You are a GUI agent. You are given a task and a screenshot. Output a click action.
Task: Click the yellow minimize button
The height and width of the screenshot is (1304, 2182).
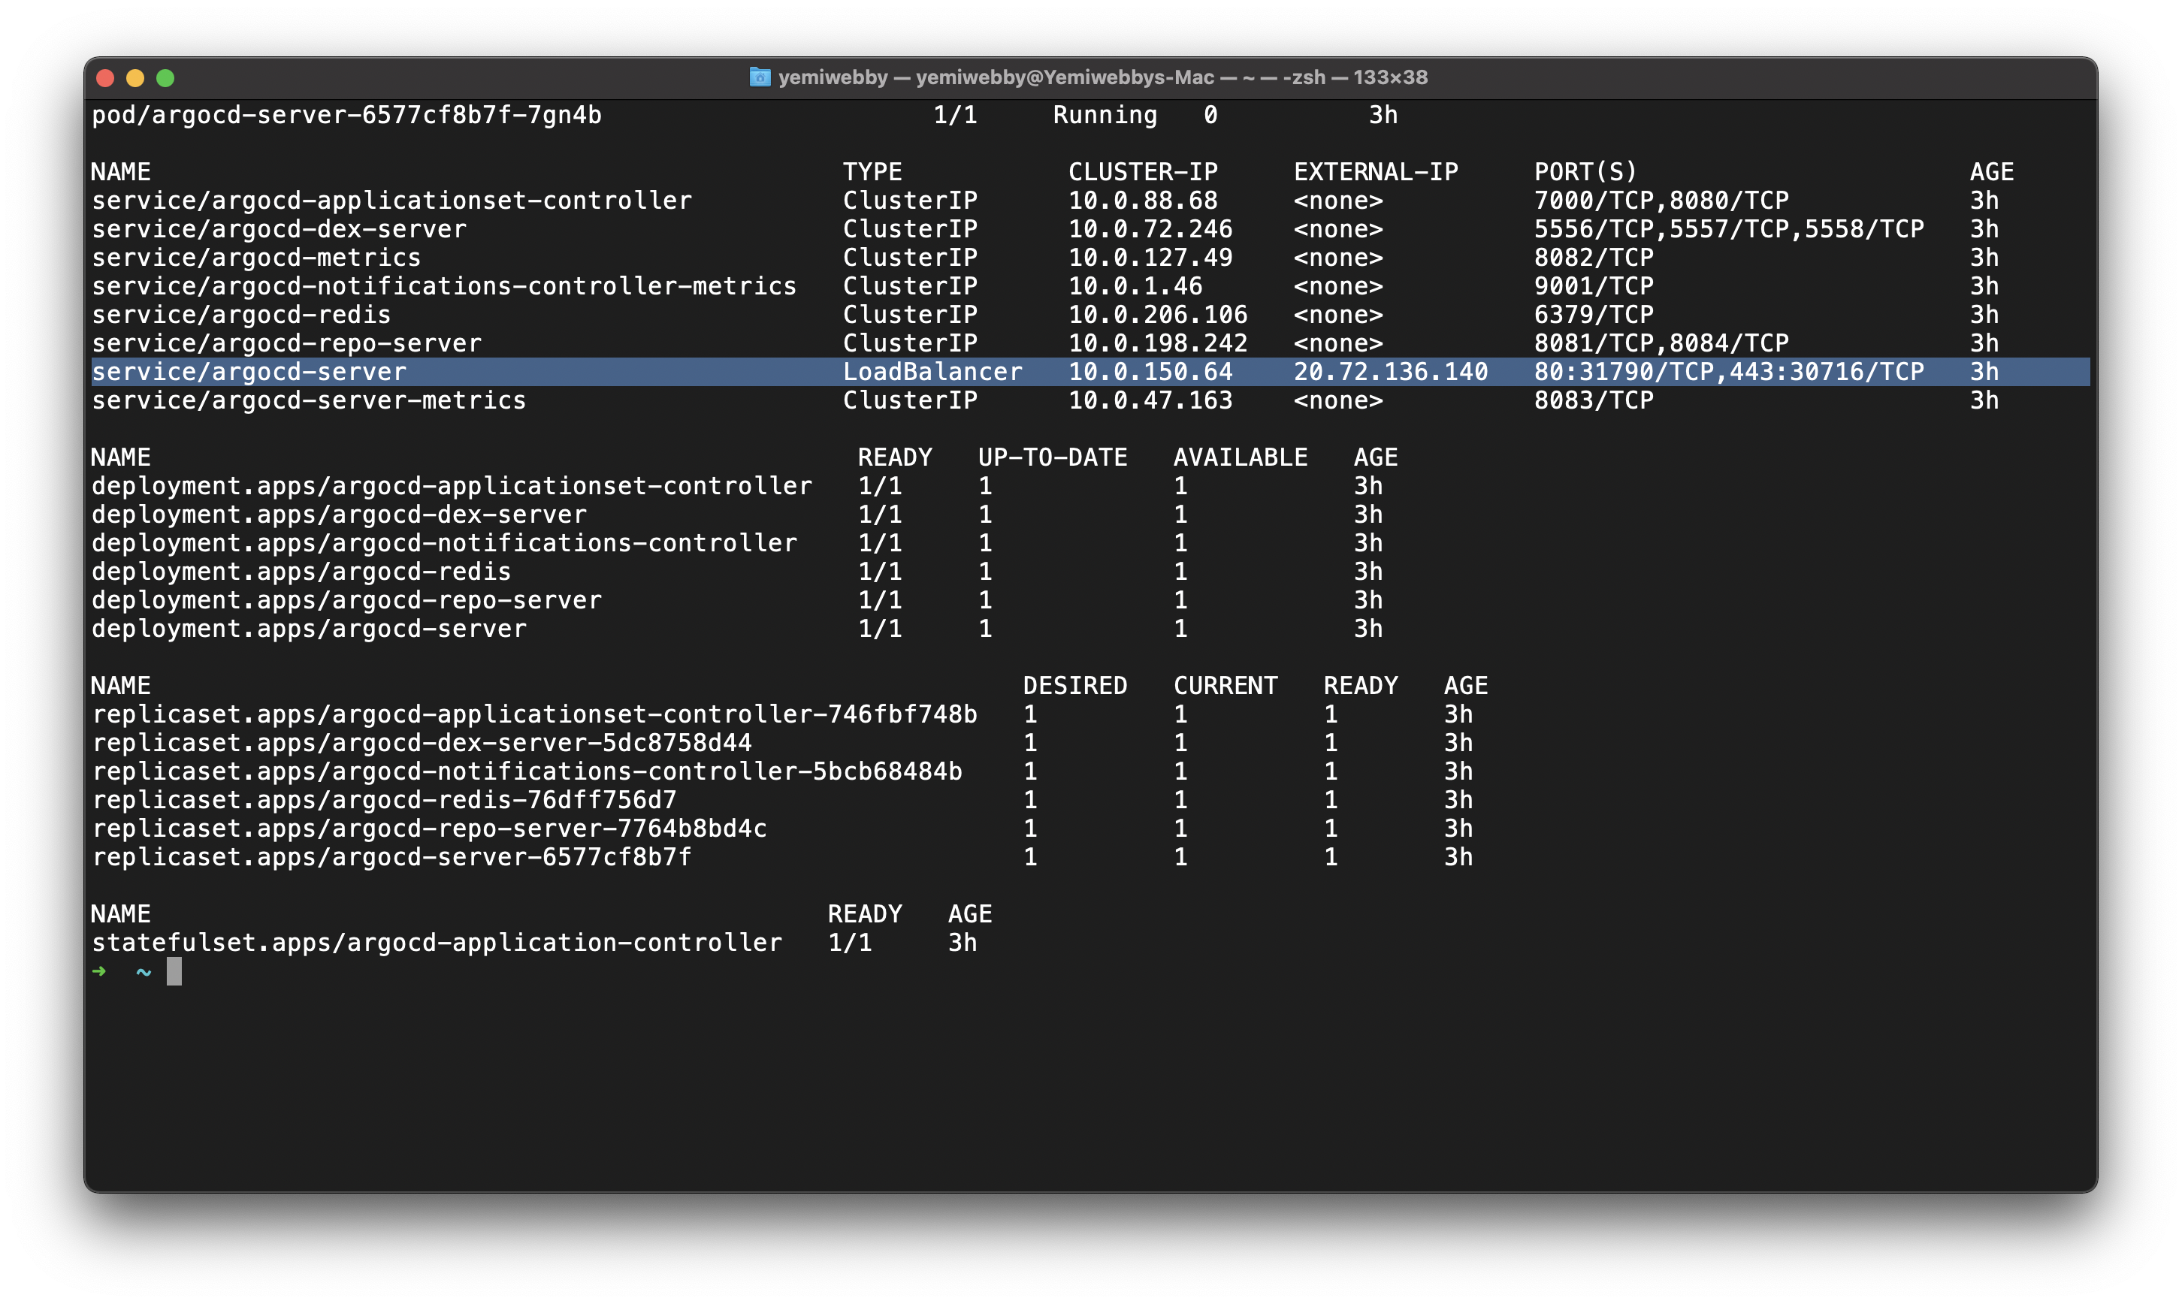click(x=135, y=78)
